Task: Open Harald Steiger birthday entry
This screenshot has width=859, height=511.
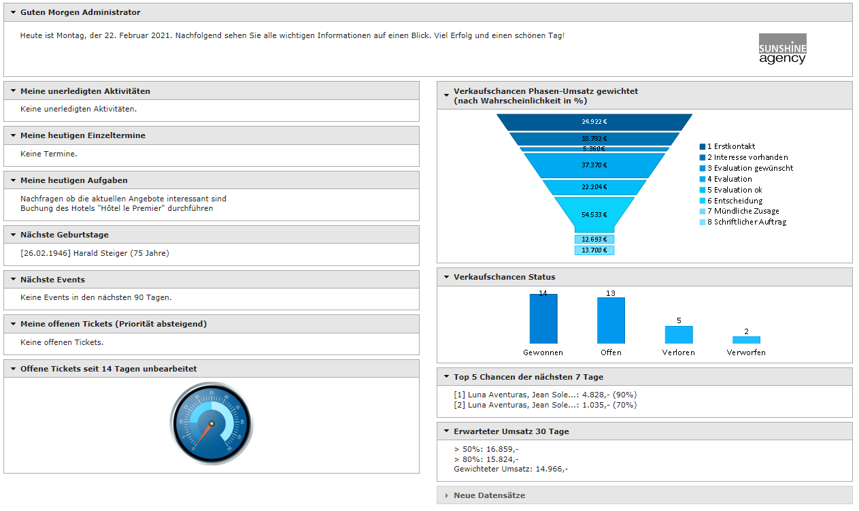Action: click(95, 253)
